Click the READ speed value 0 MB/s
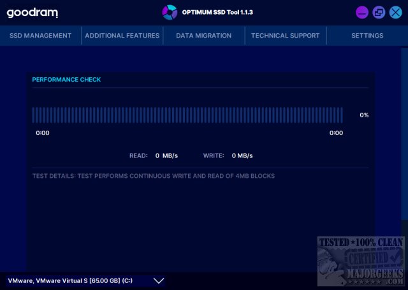 click(166, 156)
